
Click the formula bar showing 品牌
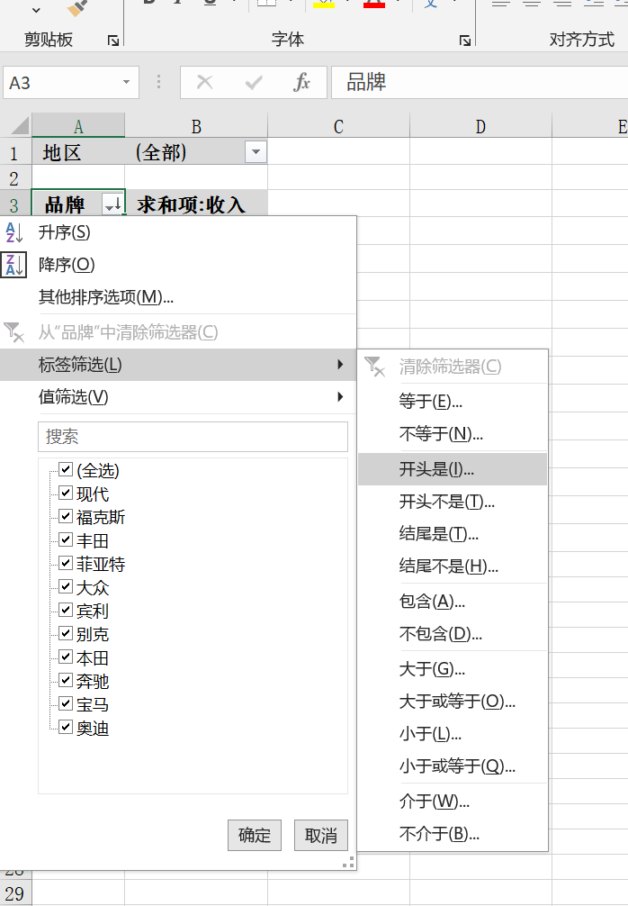pyautogui.click(x=479, y=82)
